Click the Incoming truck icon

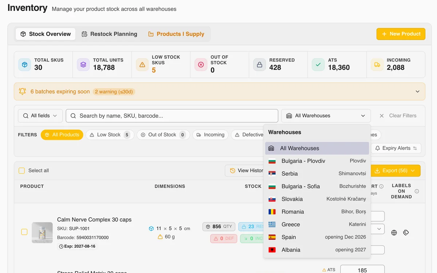tap(377, 64)
